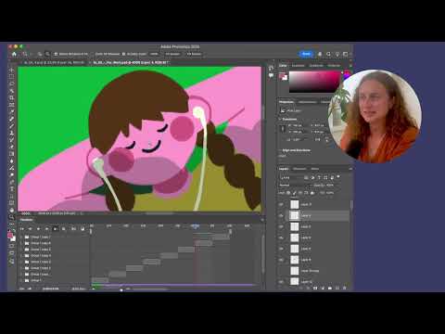Switch to the Swatches tab

coord(299,66)
